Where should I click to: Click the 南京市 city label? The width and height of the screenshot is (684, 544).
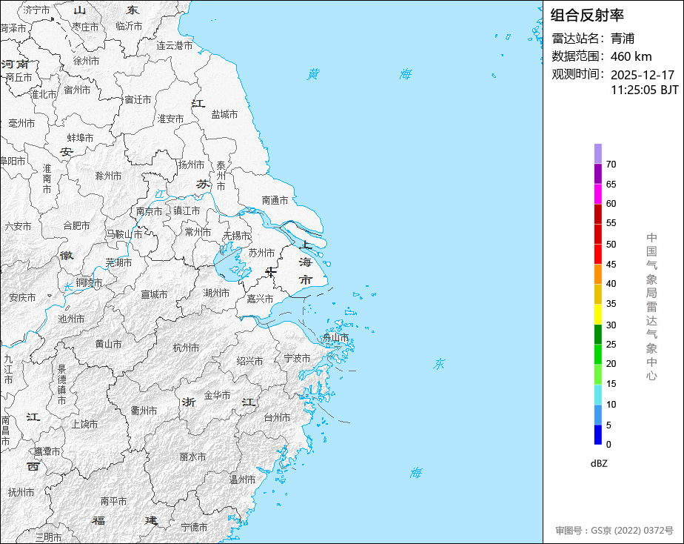click(x=150, y=211)
